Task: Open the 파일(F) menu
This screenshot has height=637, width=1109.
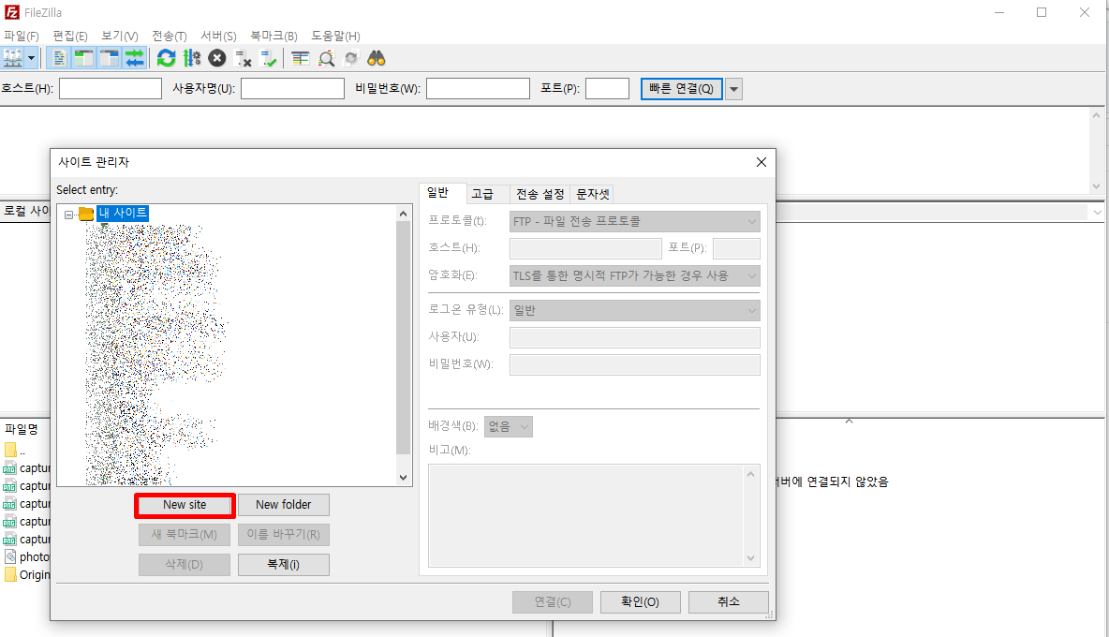Action: click(22, 36)
